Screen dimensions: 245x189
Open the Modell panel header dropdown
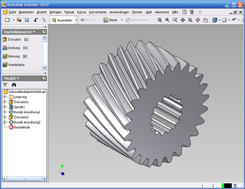pyautogui.click(x=18, y=78)
